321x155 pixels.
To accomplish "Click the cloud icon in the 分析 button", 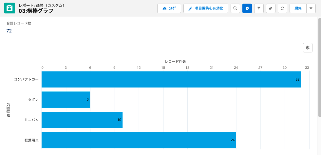I will (164, 9).
